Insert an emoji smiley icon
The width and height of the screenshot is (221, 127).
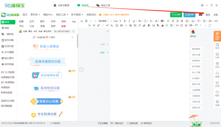click(186, 25)
